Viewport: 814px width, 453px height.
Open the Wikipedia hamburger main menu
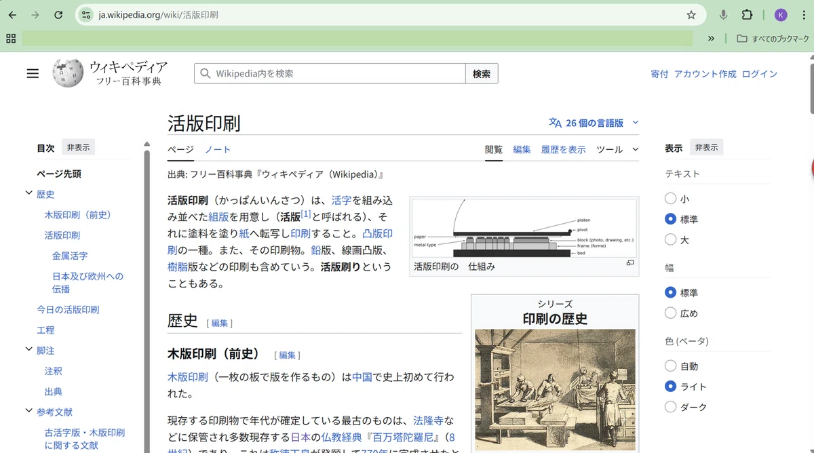[33, 74]
